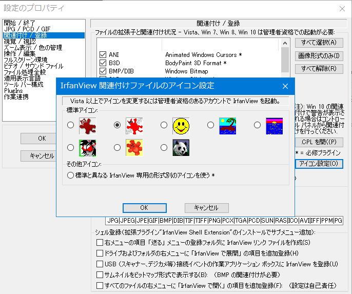This screenshot has width=352, height=294.
Task: Select radio button beside red splat yellow icon
Action: (117, 147)
